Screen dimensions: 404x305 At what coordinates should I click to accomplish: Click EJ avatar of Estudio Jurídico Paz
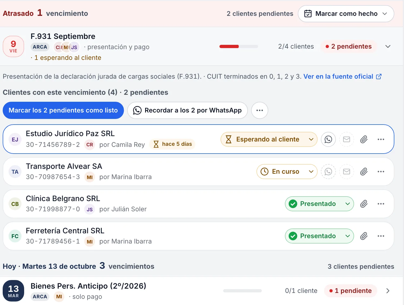coord(15,139)
